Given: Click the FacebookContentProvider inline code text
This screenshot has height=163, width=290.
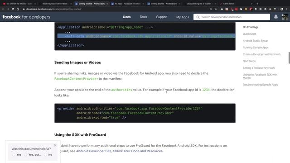Looking at the screenshot, I should [x=76, y=79].
